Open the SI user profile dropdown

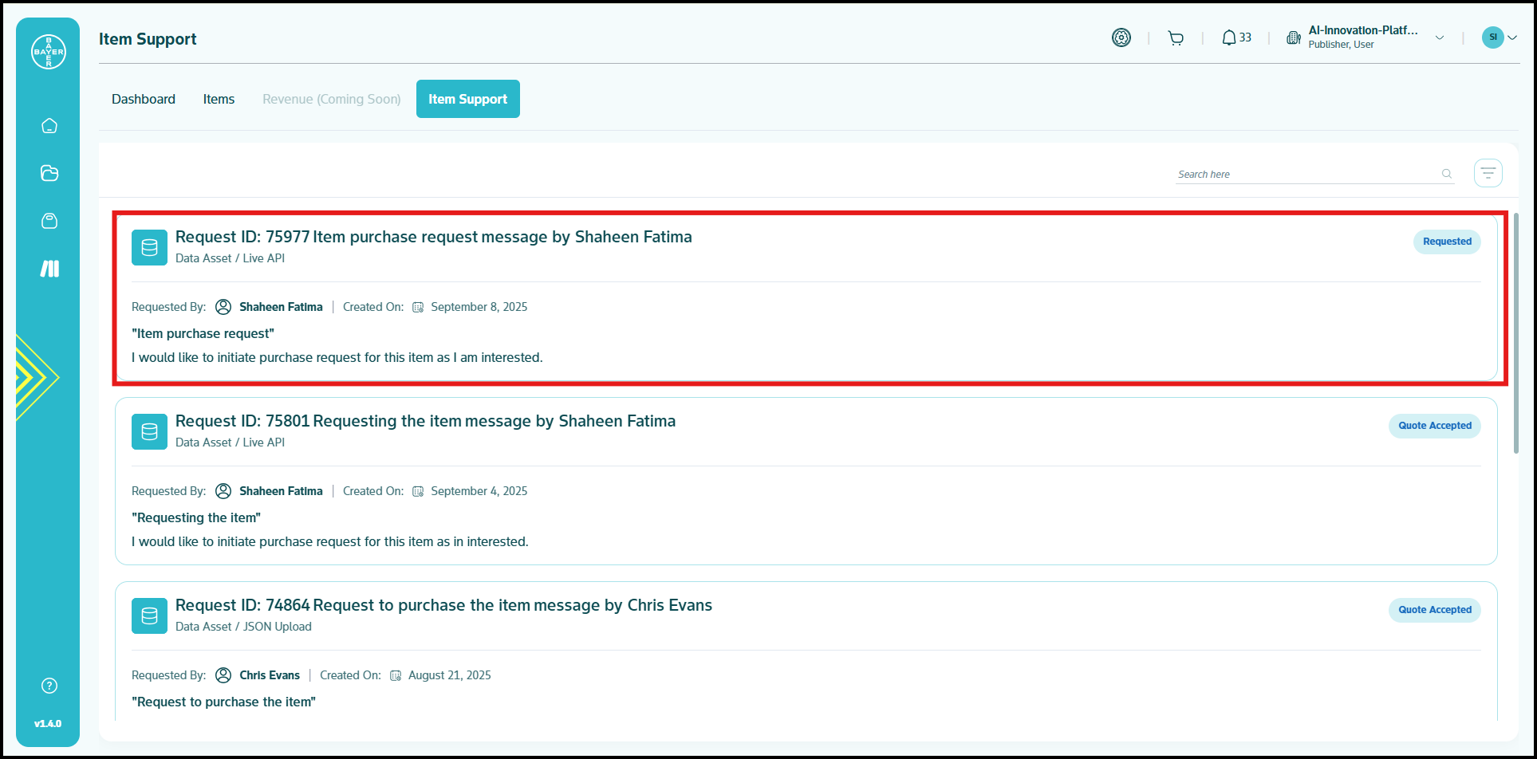point(1500,37)
